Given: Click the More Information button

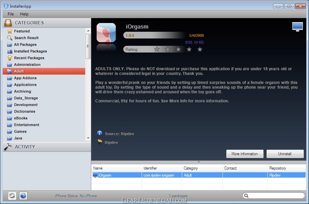Looking at the screenshot, I should click(245, 154).
